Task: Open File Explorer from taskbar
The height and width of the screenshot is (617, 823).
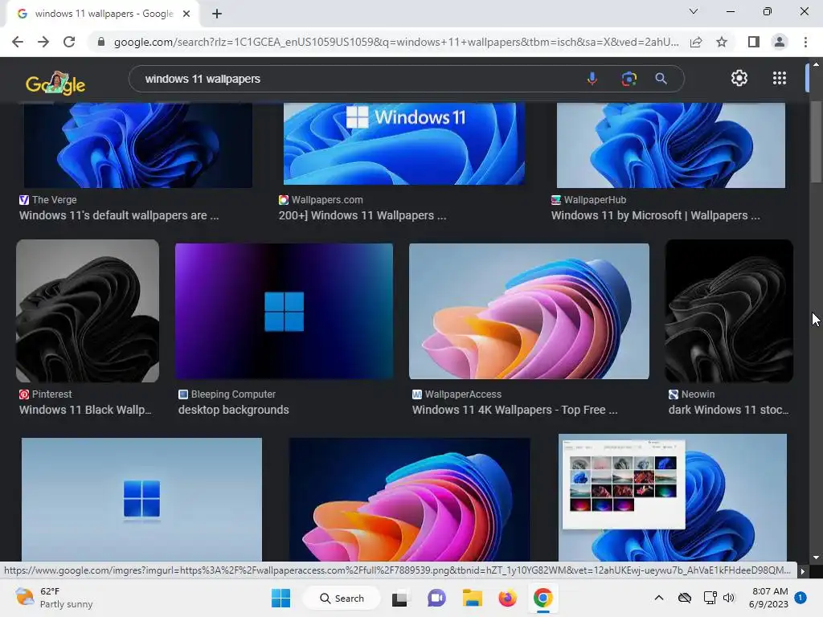Action: (x=472, y=598)
